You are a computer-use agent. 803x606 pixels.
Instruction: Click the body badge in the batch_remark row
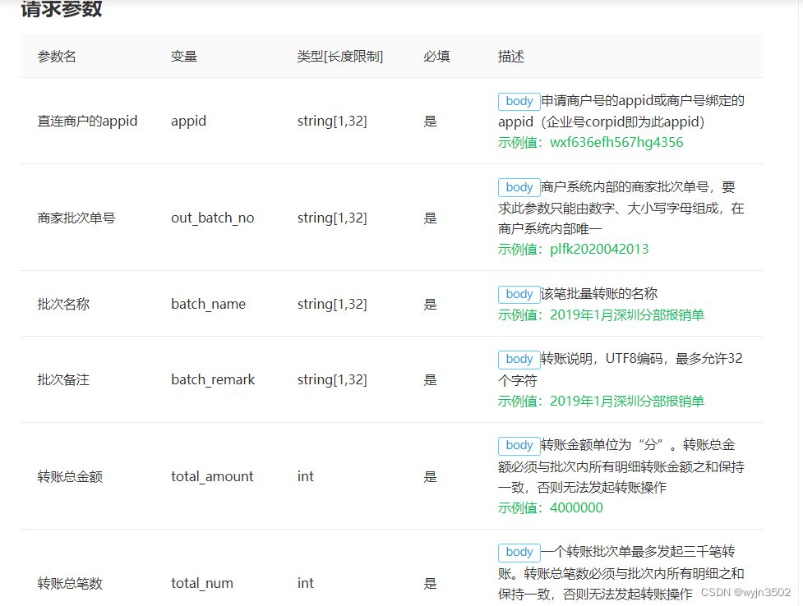[x=519, y=359]
